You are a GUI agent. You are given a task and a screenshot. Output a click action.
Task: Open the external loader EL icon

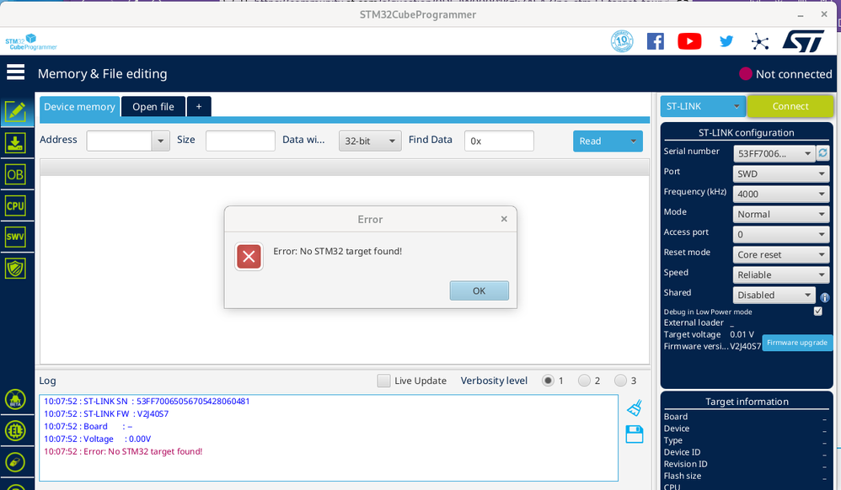click(x=15, y=430)
